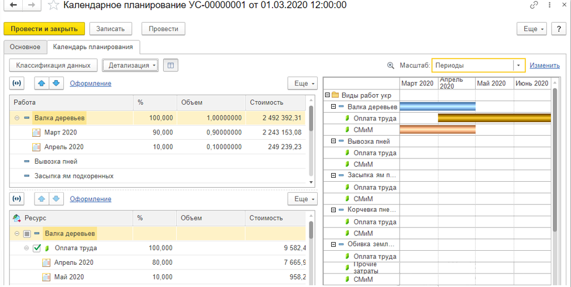Switch to the Основное tab
This screenshot has height=287, width=571.
pyautogui.click(x=25, y=47)
